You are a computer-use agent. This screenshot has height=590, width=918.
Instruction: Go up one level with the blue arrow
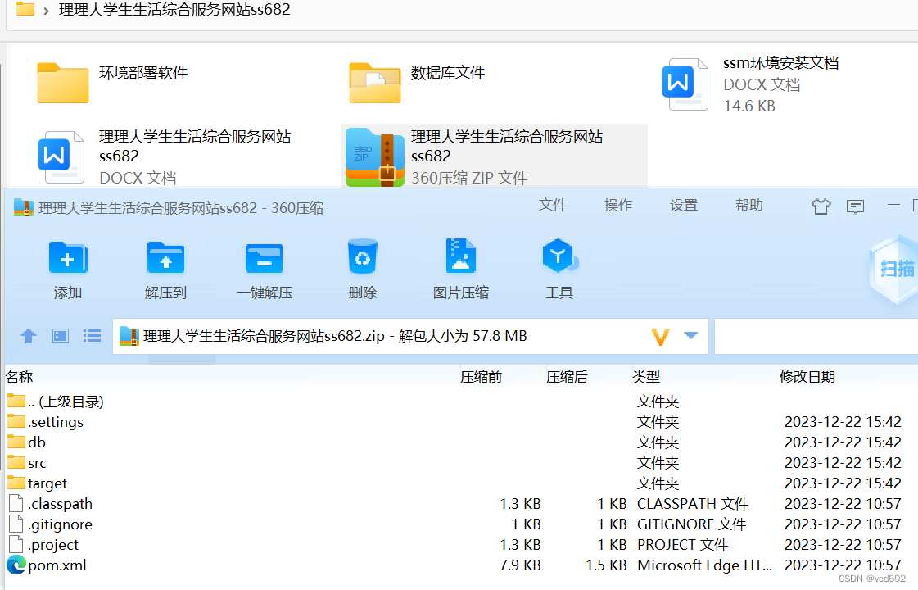click(28, 336)
